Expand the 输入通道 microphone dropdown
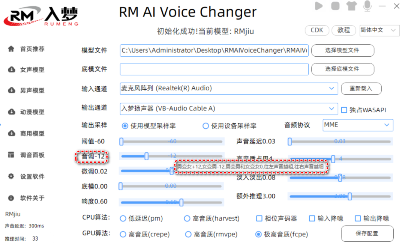The height and width of the screenshot is (250, 405). pos(331,88)
